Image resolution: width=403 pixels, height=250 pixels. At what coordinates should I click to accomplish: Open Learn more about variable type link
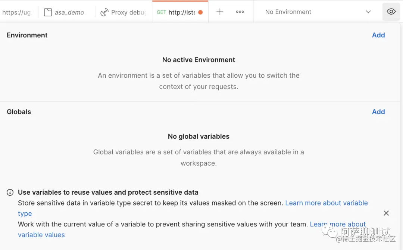[326, 203]
